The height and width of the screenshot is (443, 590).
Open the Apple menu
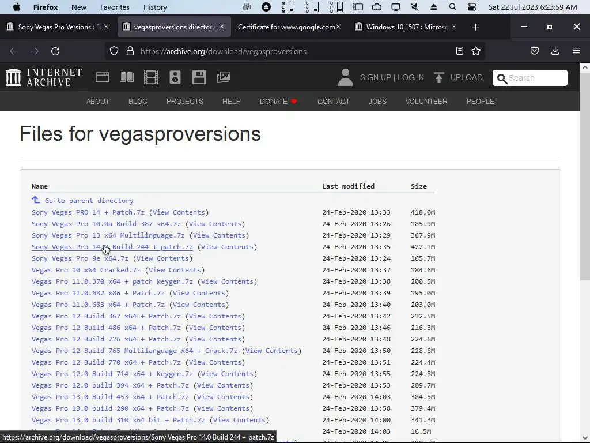[x=17, y=7]
